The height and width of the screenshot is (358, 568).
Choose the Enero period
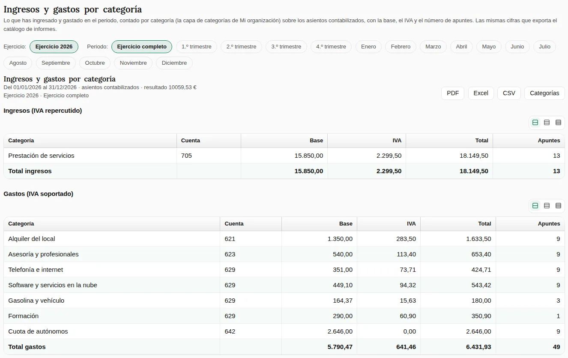click(368, 47)
